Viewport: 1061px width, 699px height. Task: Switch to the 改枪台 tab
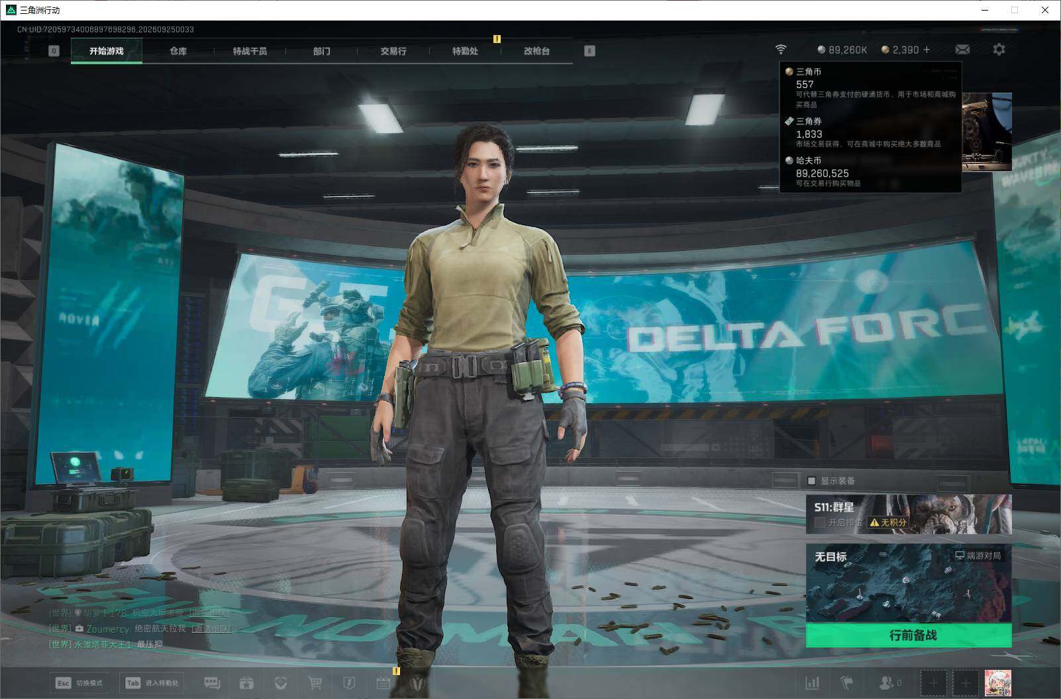coord(536,51)
